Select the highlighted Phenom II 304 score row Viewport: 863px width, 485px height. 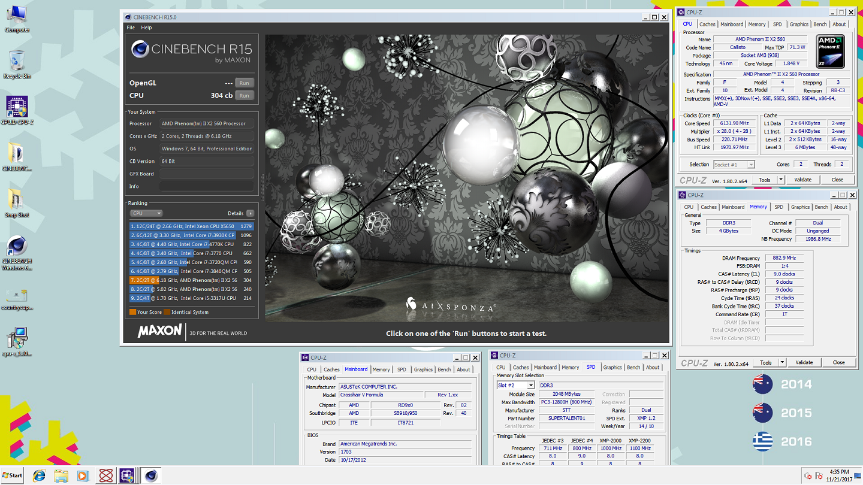click(192, 280)
